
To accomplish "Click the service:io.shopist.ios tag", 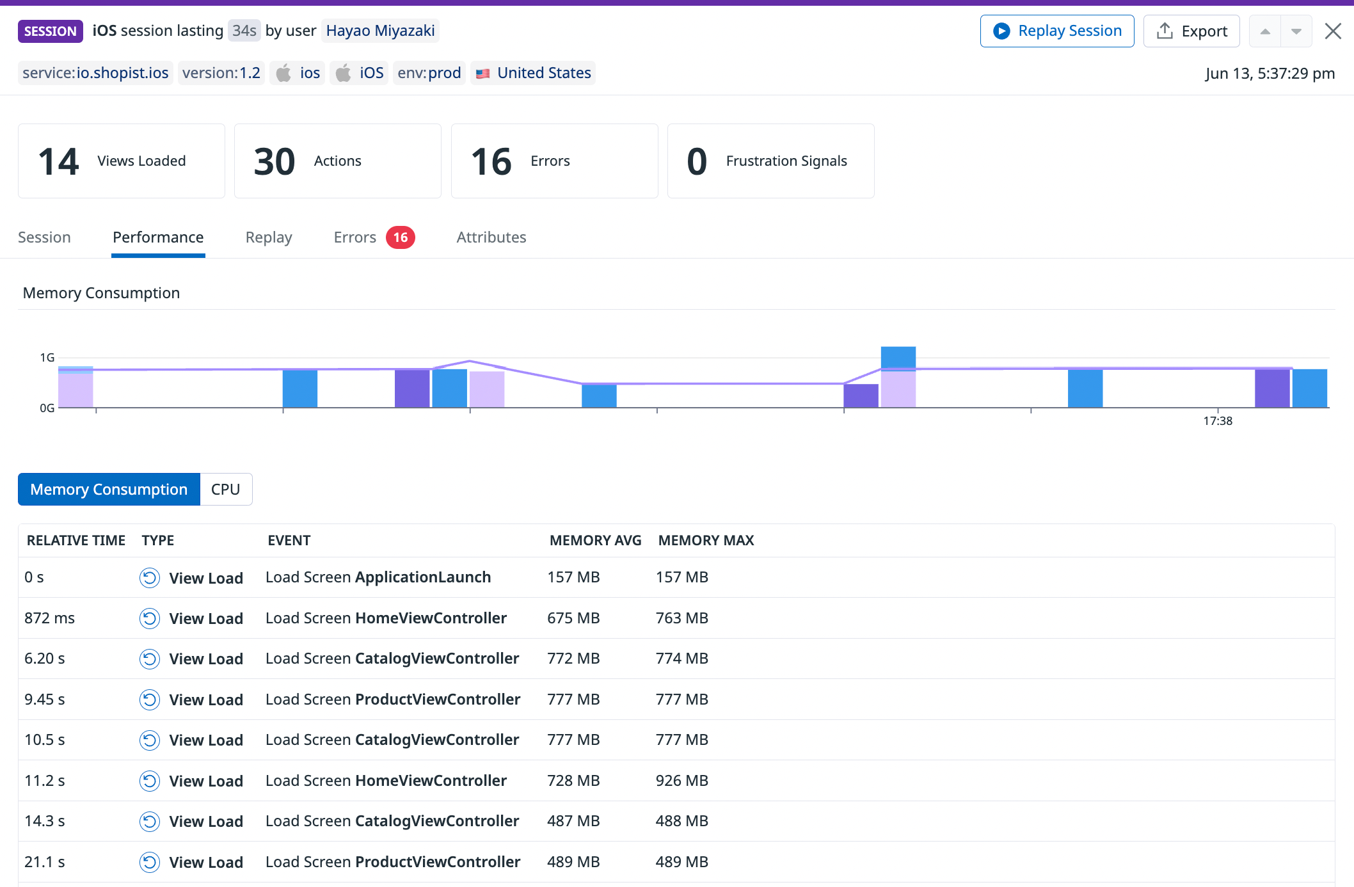I will [95, 72].
